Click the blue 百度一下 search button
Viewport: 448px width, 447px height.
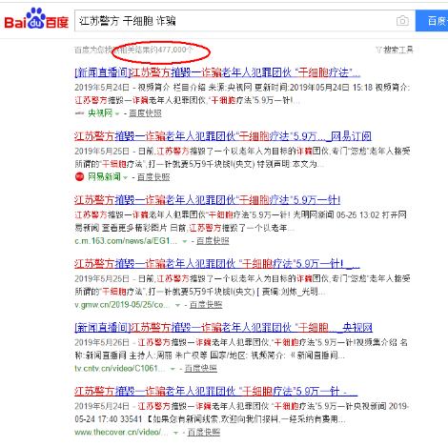tap(432, 21)
